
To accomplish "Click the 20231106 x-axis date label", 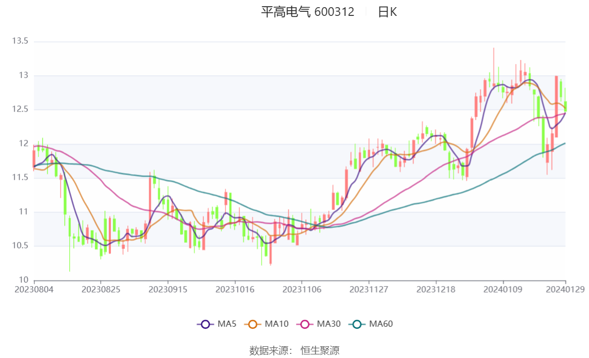I will tap(302, 289).
